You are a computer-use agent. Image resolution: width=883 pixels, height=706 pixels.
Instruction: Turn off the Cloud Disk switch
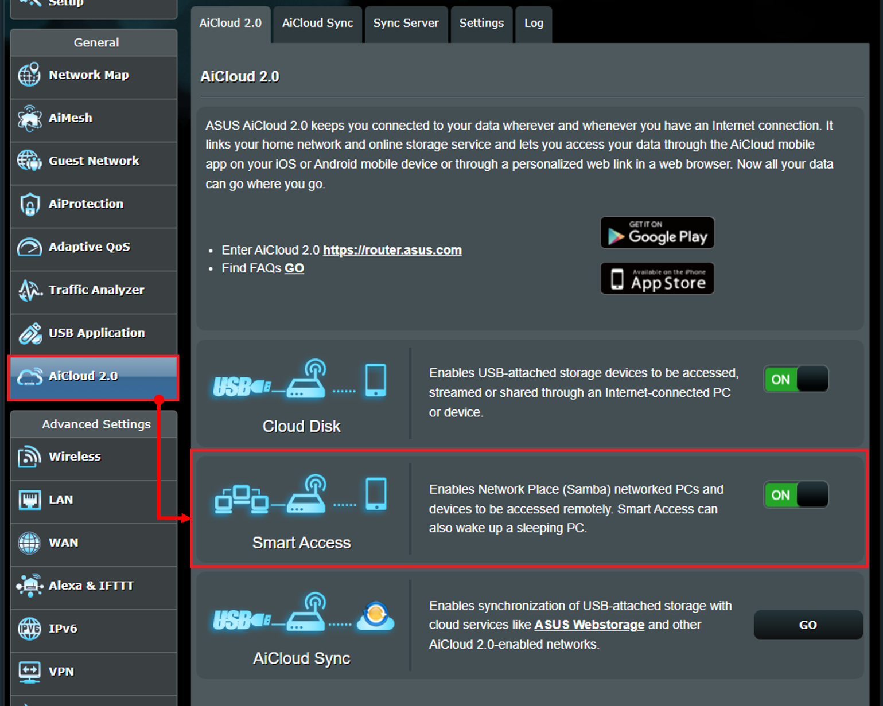pyautogui.click(x=796, y=379)
